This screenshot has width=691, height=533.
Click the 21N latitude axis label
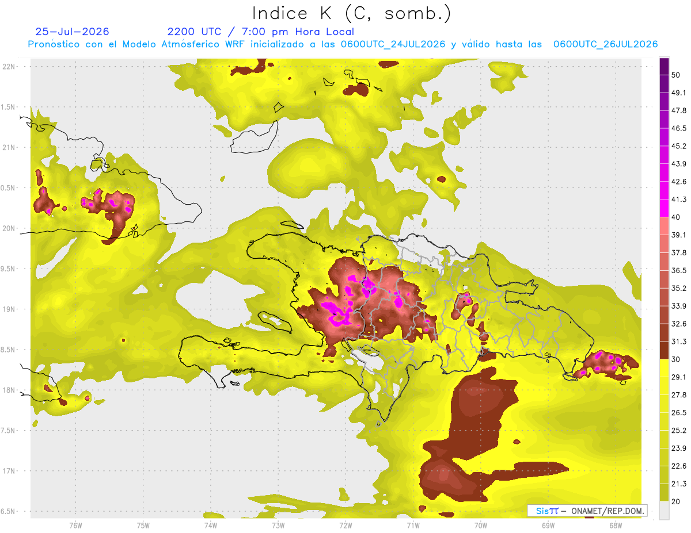pos(9,147)
